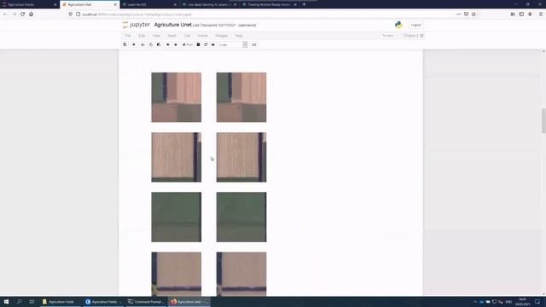Move the selected cell down
This screenshot has width=546, height=307.
176,44
